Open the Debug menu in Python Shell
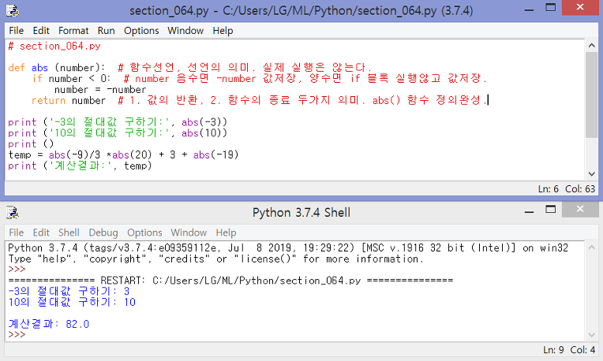603x361 pixels. pyautogui.click(x=103, y=233)
